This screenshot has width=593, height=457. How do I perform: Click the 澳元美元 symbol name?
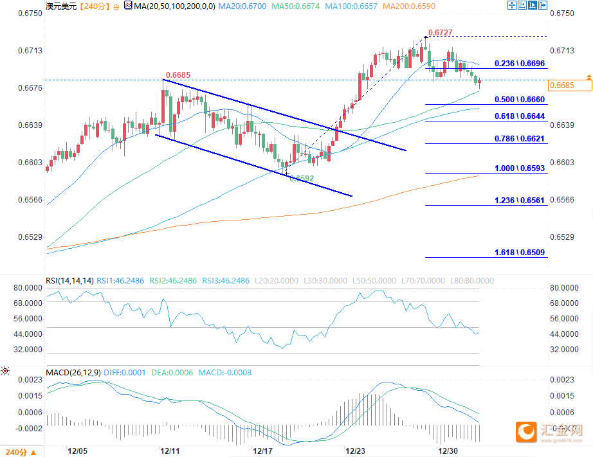coord(61,6)
